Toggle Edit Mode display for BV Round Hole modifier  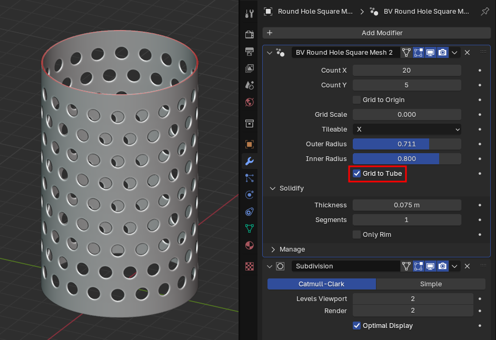(x=418, y=53)
